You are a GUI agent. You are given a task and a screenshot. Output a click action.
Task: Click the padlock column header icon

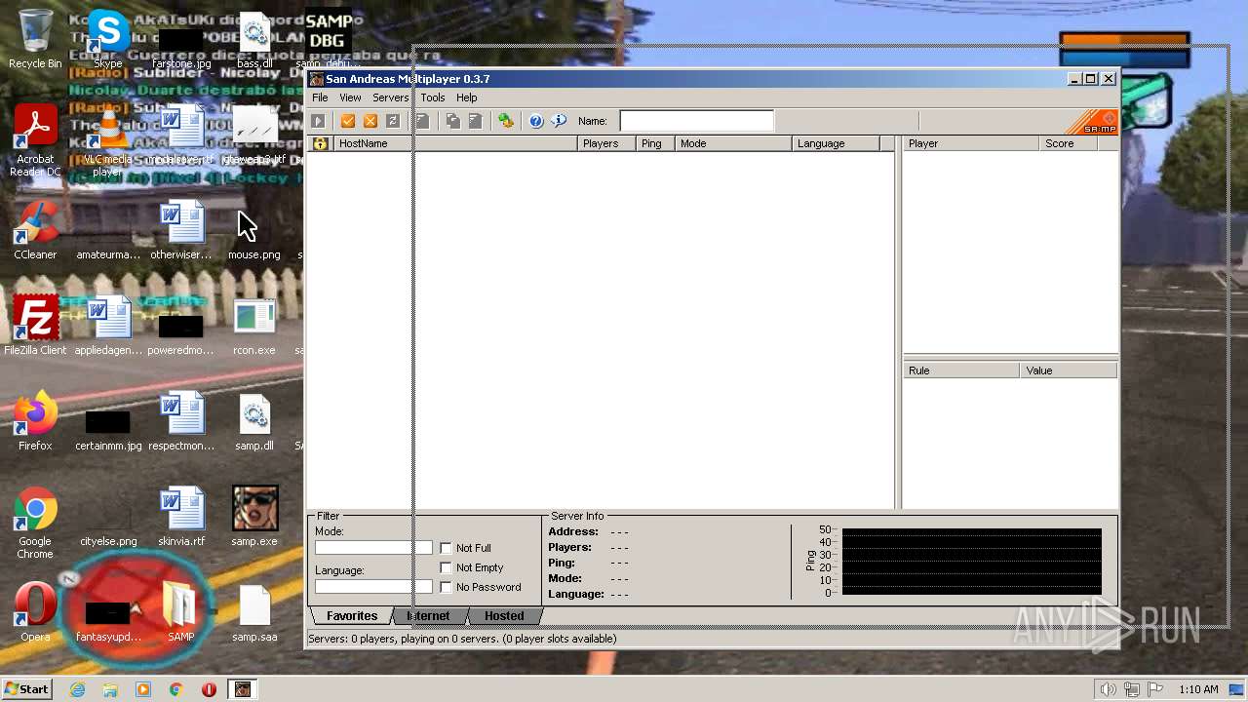320,143
